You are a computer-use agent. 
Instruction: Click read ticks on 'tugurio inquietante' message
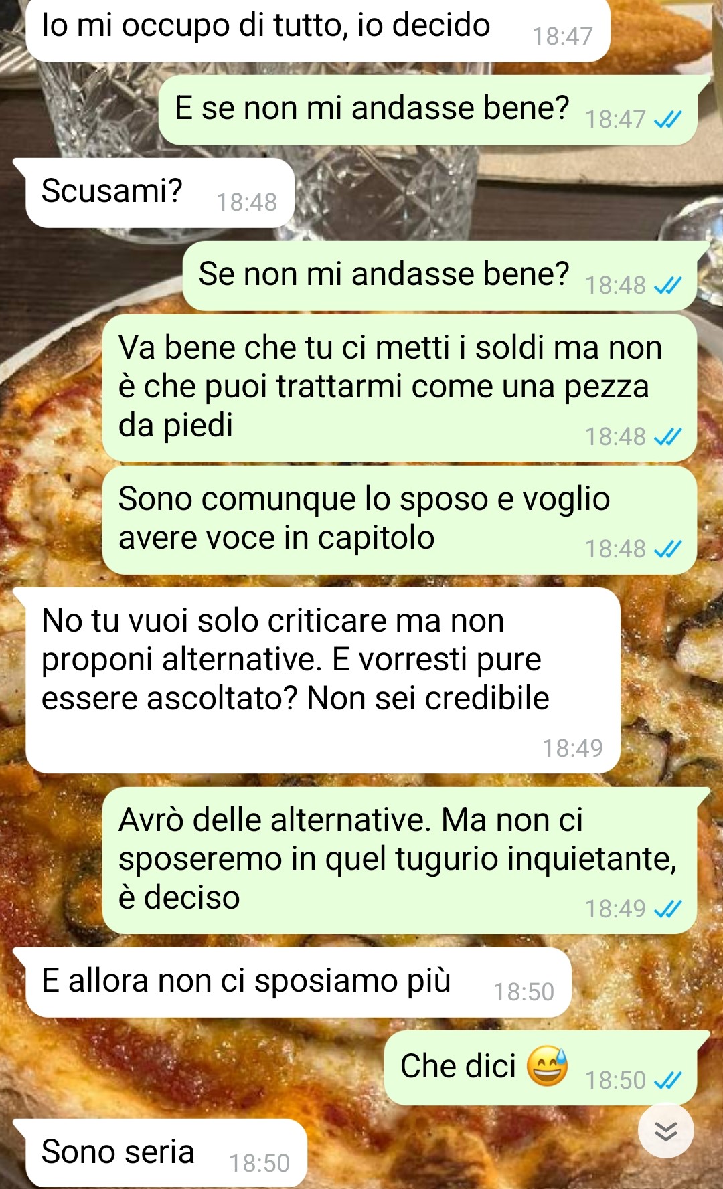(x=667, y=909)
